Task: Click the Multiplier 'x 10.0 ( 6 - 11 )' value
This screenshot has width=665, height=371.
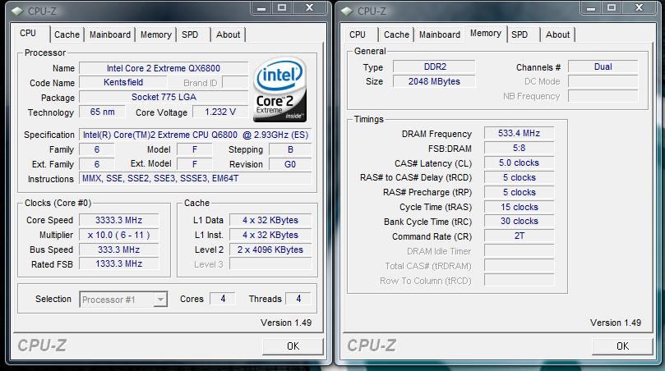Action: [x=118, y=235]
